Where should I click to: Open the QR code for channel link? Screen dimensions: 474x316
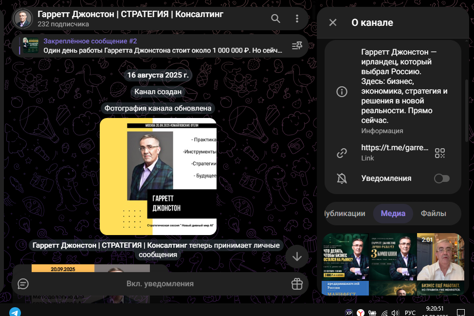pyautogui.click(x=440, y=153)
